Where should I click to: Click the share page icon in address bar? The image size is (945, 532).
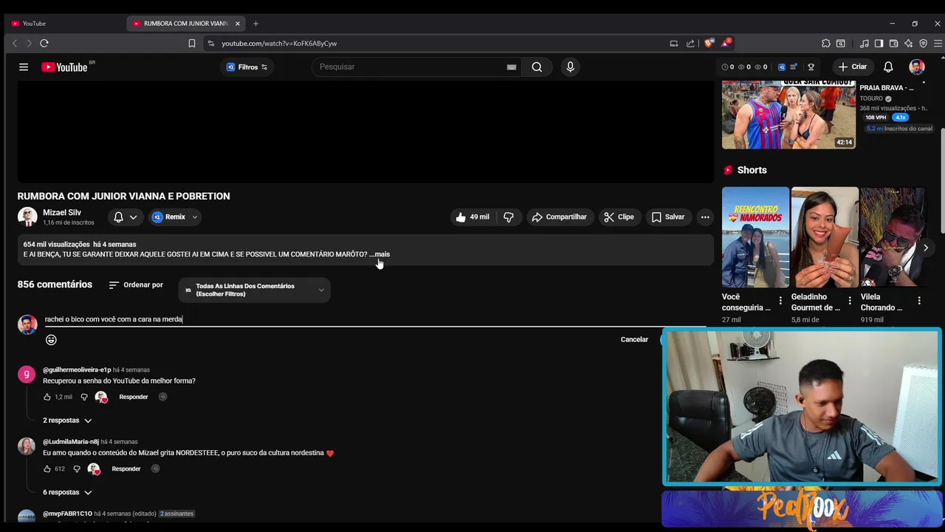coord(690,44)
